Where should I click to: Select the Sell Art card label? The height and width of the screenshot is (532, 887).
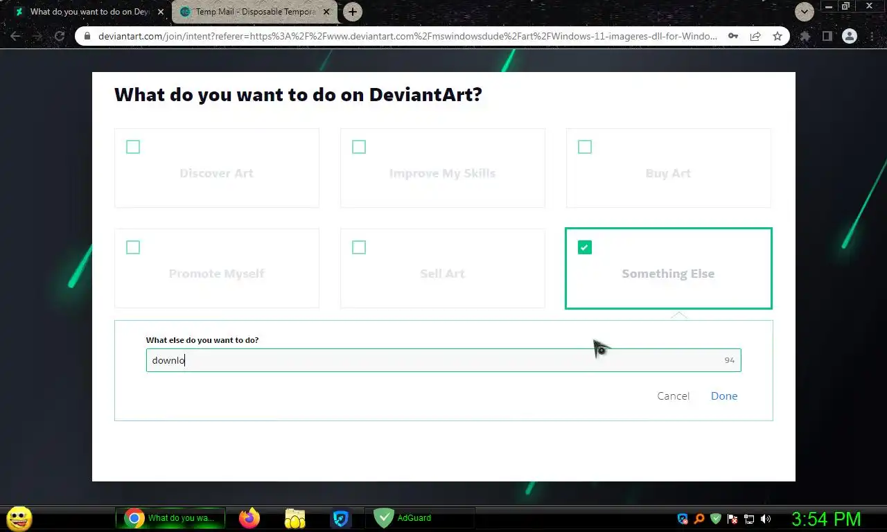[442, 274]
